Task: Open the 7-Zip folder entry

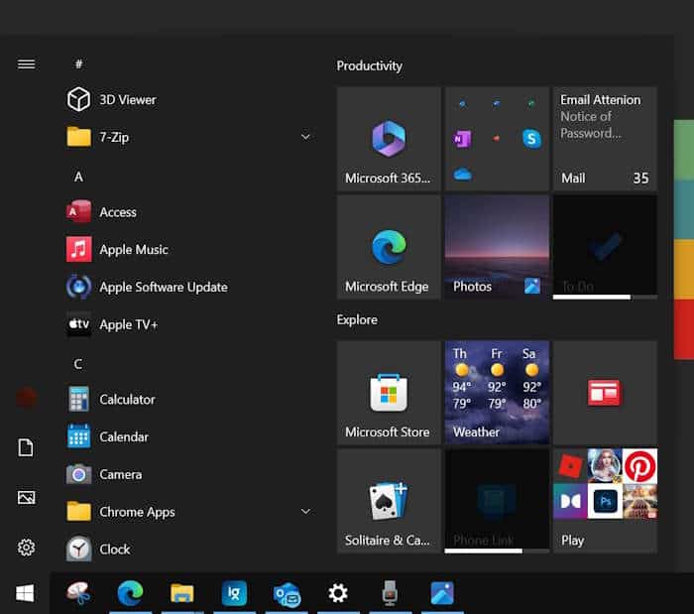Action: [x=190, y=137]
